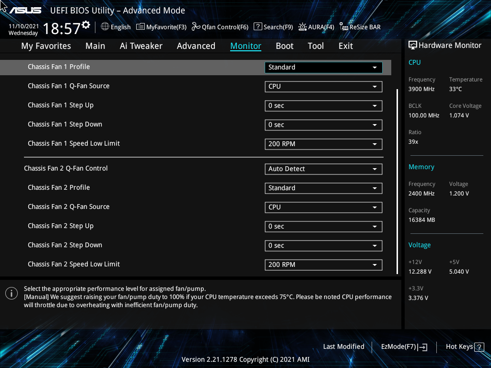Click Memory section heading in Hardware Monitor
The height and width of the screenshot is (368, 491).
click(421, 167)
